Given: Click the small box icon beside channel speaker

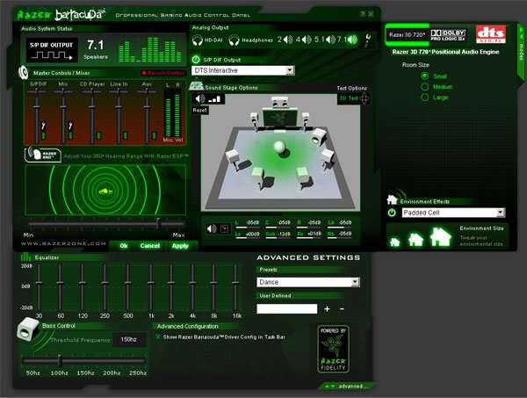Looking at the screenshot, I should [225, 229].
